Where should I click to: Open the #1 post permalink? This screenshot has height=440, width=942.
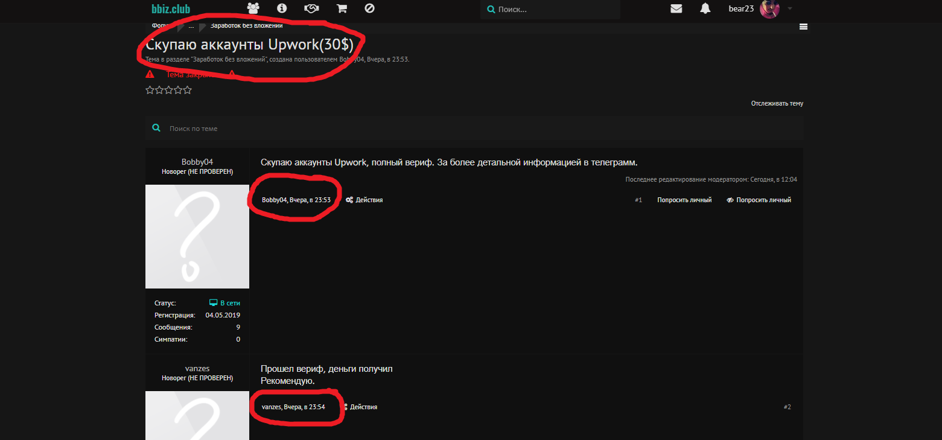pos(638,200)
